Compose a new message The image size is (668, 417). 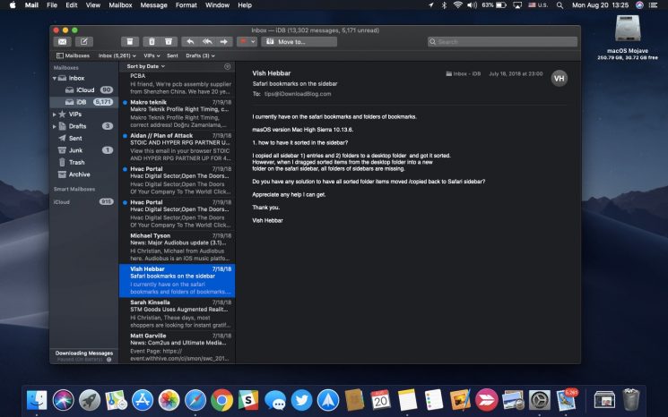84,42
